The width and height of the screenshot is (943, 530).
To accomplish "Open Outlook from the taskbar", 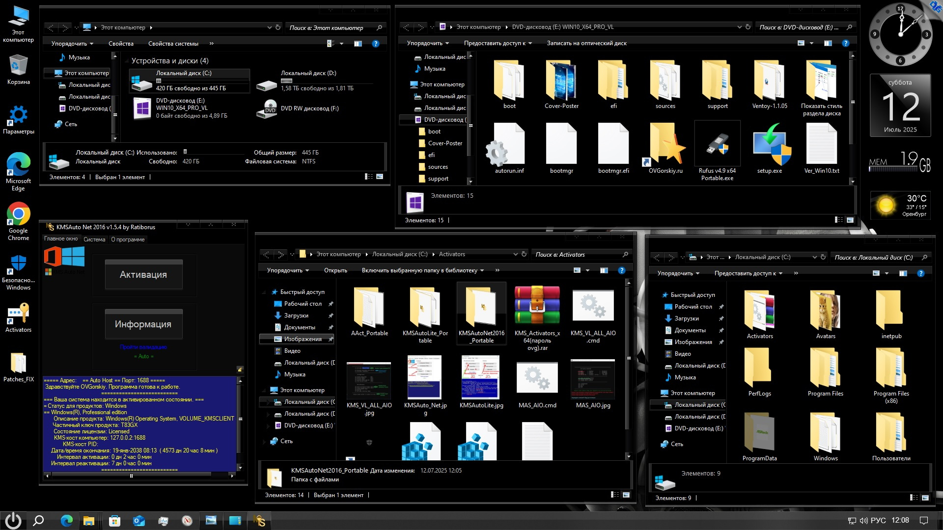I will 139,521.
